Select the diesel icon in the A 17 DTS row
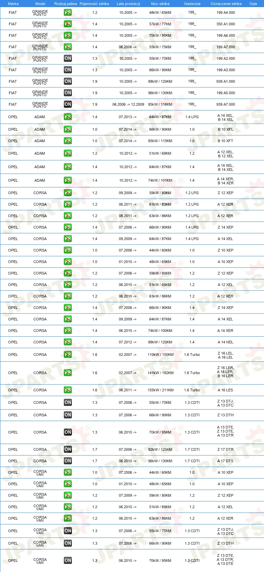 pos(68,461)
